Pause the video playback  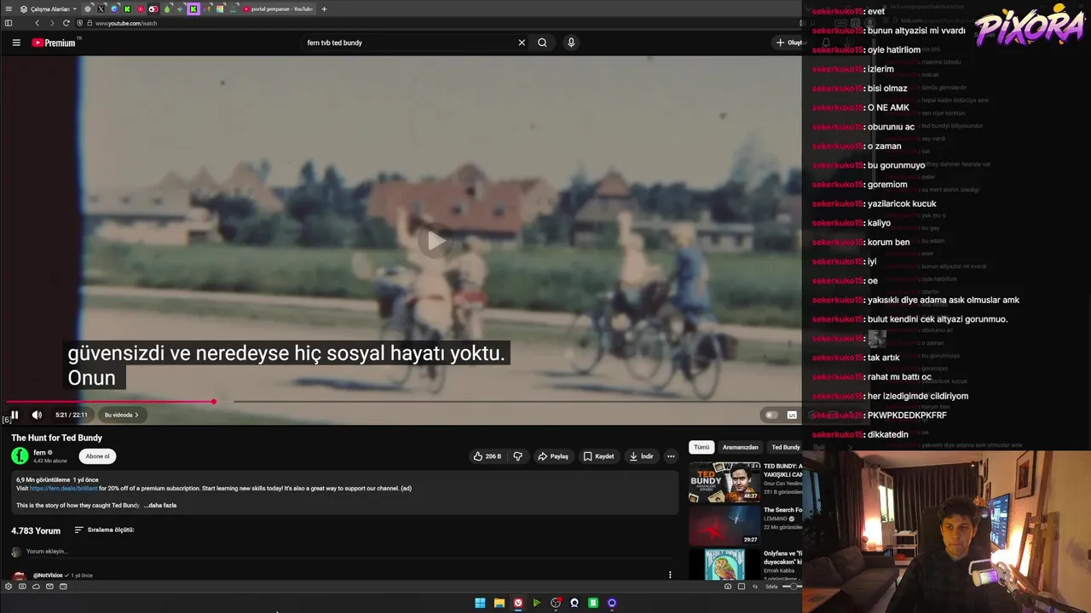pos(14,415)
